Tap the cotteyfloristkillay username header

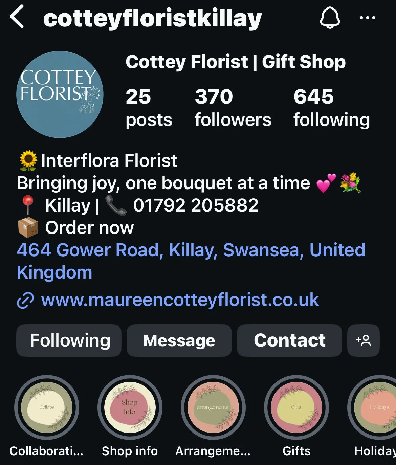tap(152, 18)
